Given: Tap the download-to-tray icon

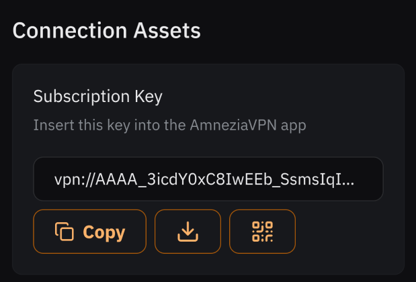Looking at the screenshot, I should tap(188, 232).
